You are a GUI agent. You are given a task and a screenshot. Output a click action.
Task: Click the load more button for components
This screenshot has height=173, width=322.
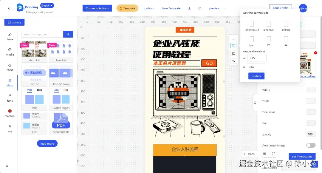47,143
